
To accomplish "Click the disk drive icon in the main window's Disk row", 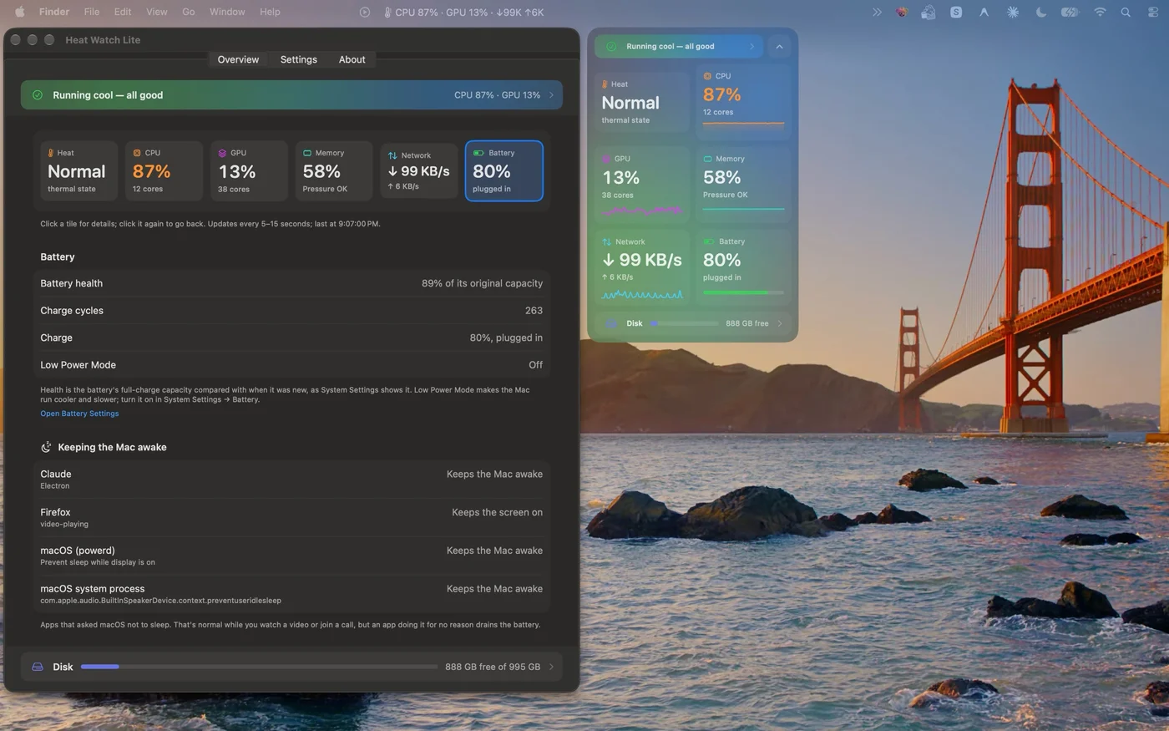I will 38,667.
